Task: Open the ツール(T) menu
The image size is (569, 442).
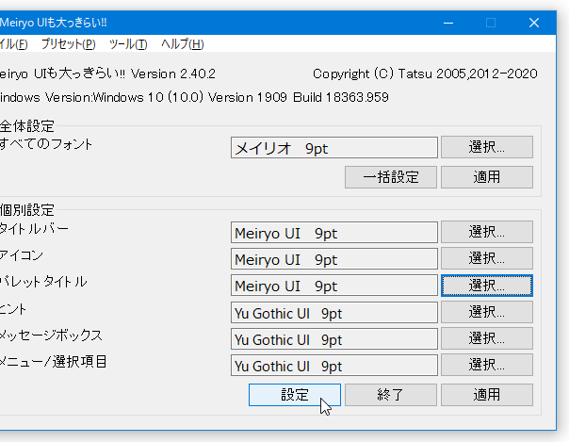Action: coord(128,44)
